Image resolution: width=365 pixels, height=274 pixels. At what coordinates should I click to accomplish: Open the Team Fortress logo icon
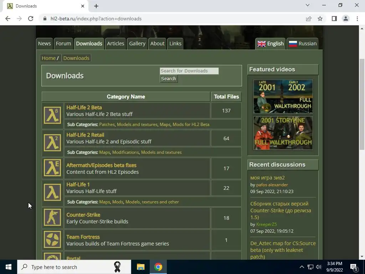click(x=52, y=239)
